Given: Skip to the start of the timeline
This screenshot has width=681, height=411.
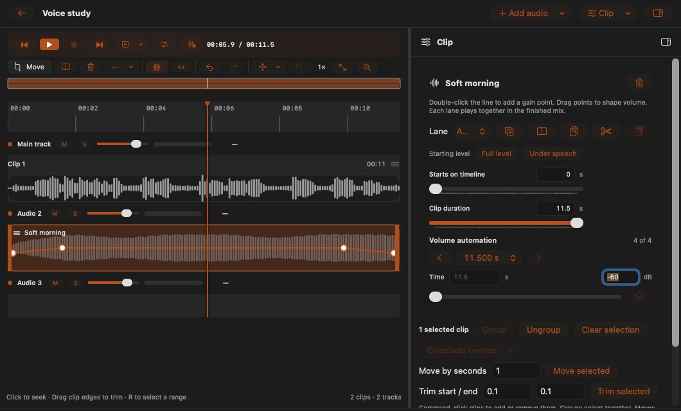Looking at the screenshot, I should [24, 45].
